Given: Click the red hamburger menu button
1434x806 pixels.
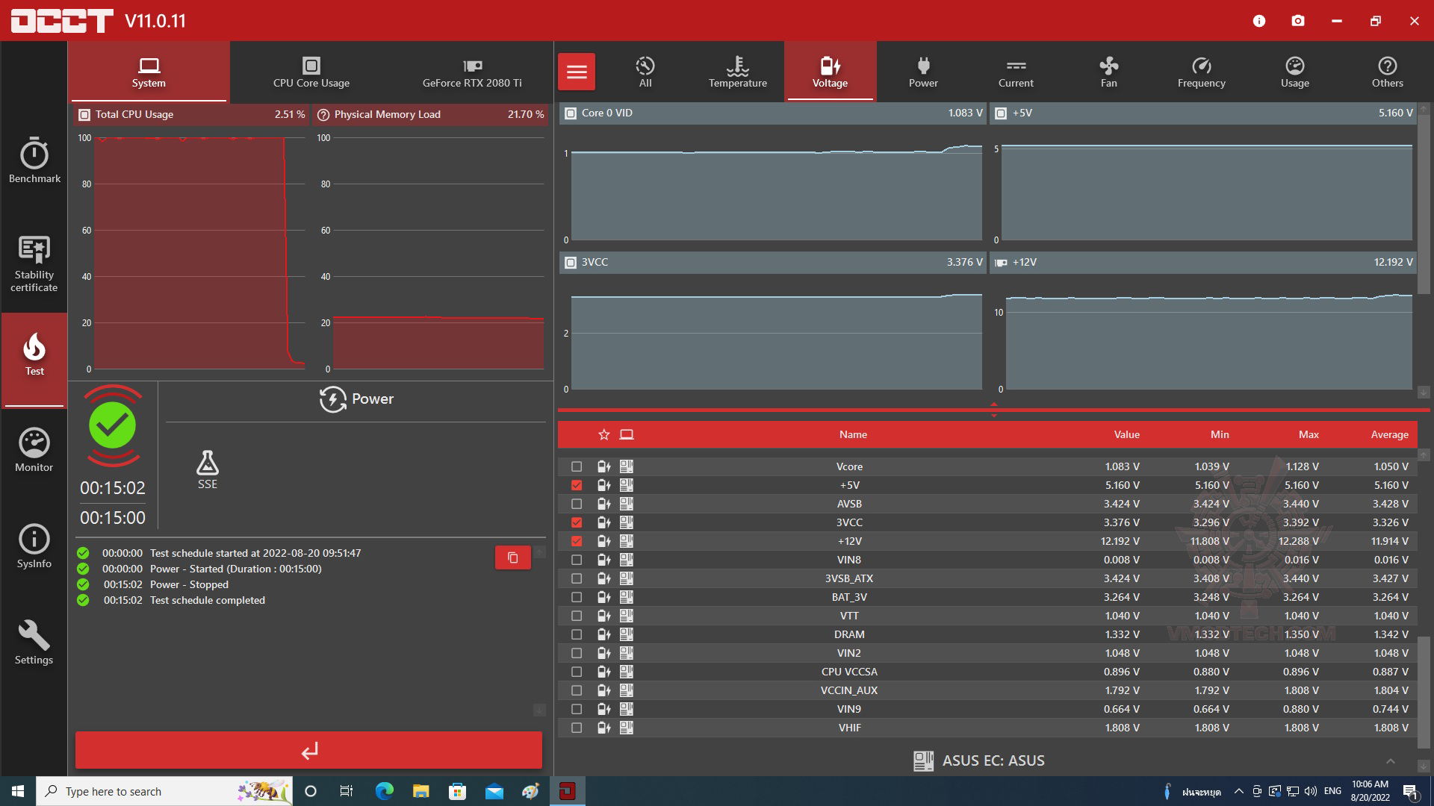Looking at the screenshot, I should (x=577, y=72).
